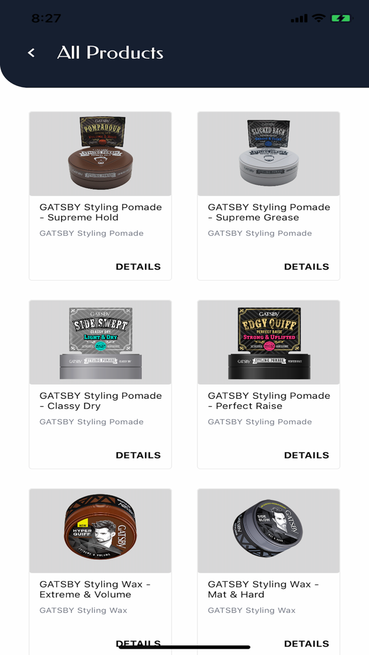Open details for Supreme Hold pomade
The image size is (369, 655).
(138, 266)
